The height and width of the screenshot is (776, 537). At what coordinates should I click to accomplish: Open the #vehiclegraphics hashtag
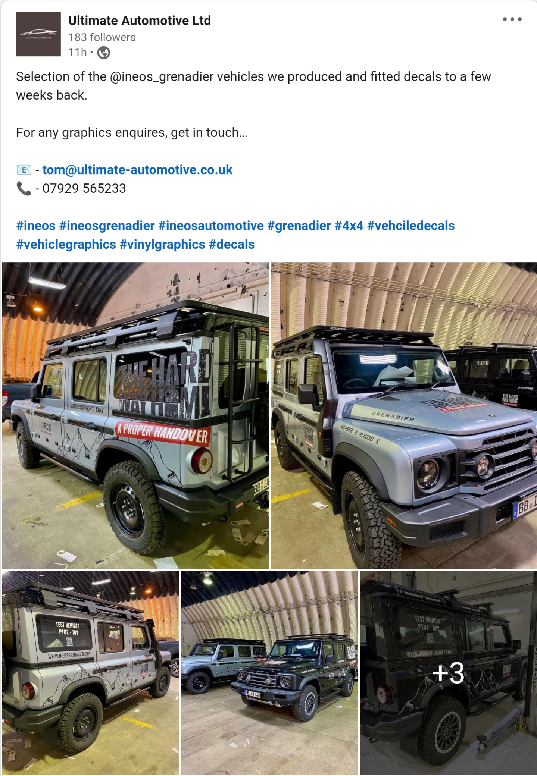(66, 244)
